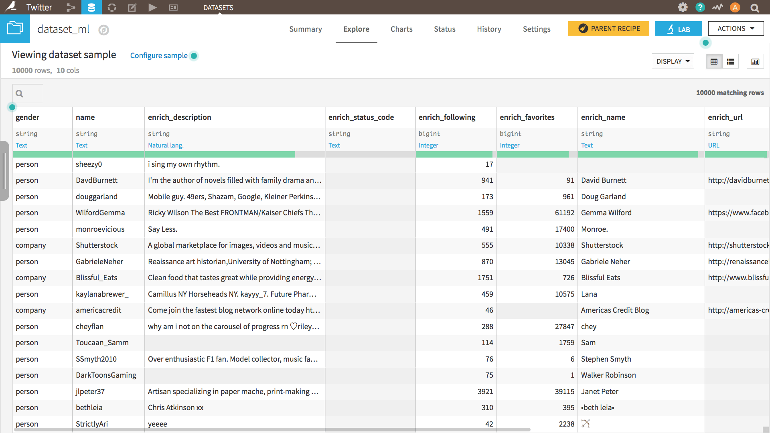Image resolution: width=770 pixels, height=433 pixels.
Task: Open the administration gear icon
Action: pos(683,7)
